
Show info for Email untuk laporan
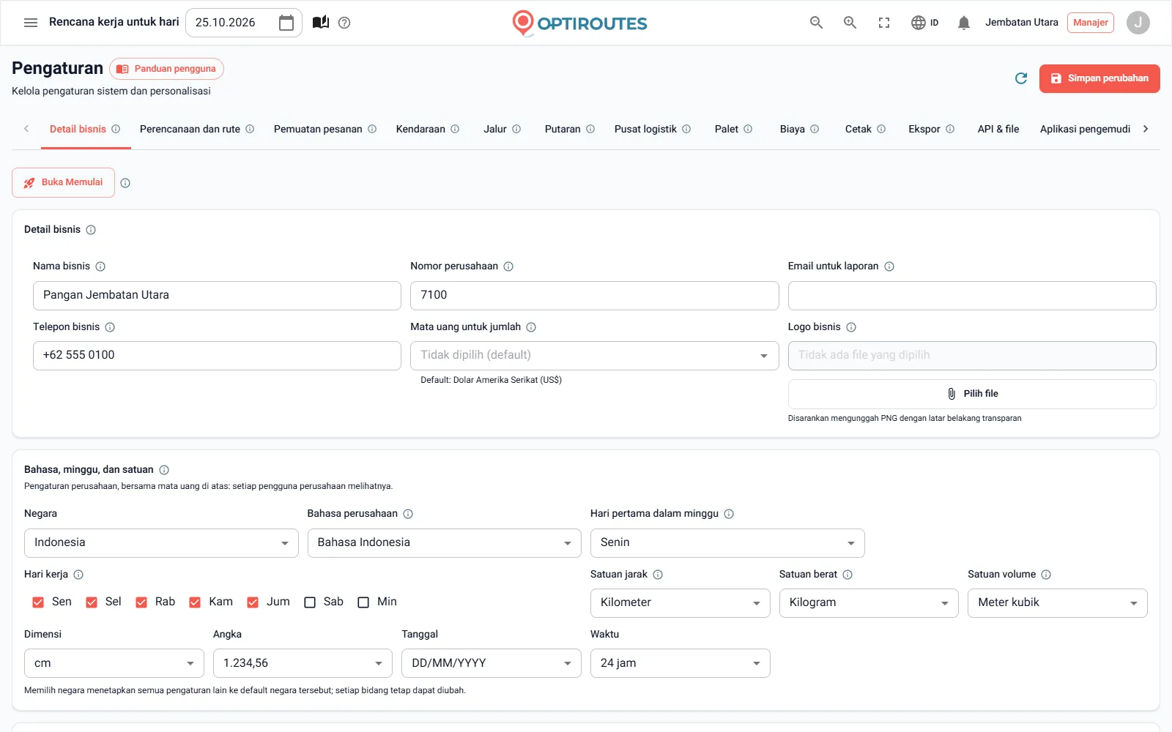tap(889, 266)
